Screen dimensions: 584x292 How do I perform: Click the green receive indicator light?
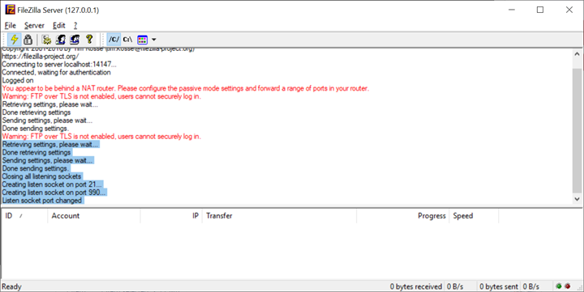(x=559, y=286)
